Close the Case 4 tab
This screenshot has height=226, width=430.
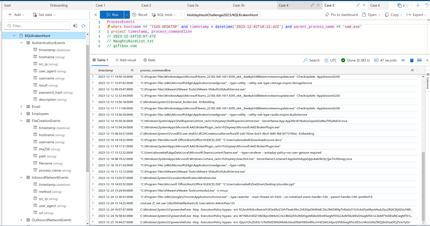[x=318, y=5]
